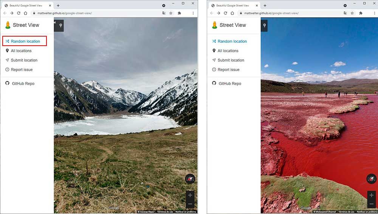378x214 pixels.
Task: Zoom in on the snowy lake street view
Action: pyautogui.click(x=190, y=195)
